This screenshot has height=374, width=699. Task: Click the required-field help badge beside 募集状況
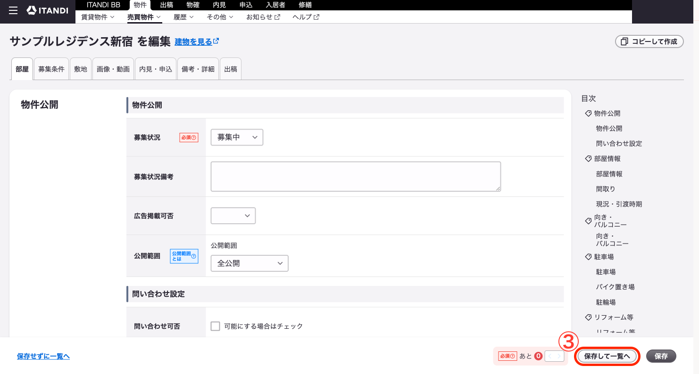pos(189,138)
